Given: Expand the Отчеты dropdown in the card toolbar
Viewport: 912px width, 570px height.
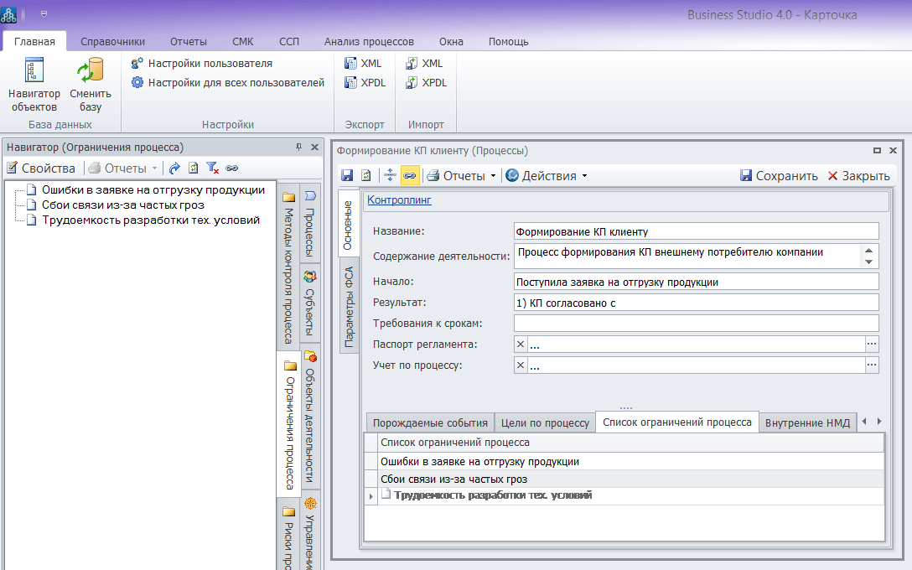Looking at the screenshot, I should click(462, 176).
